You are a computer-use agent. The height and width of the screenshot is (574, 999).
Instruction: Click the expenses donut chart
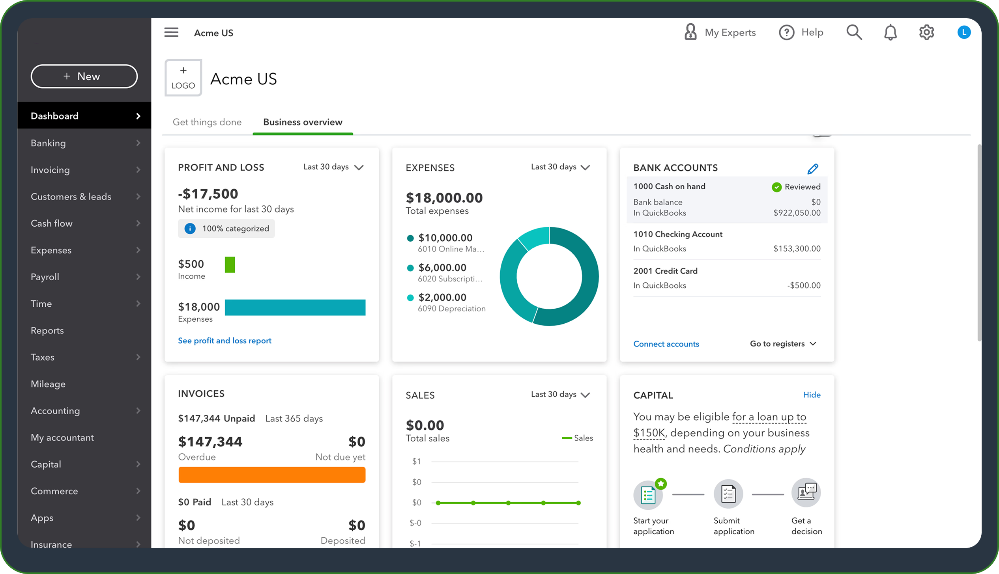click(x=549, y=276)
